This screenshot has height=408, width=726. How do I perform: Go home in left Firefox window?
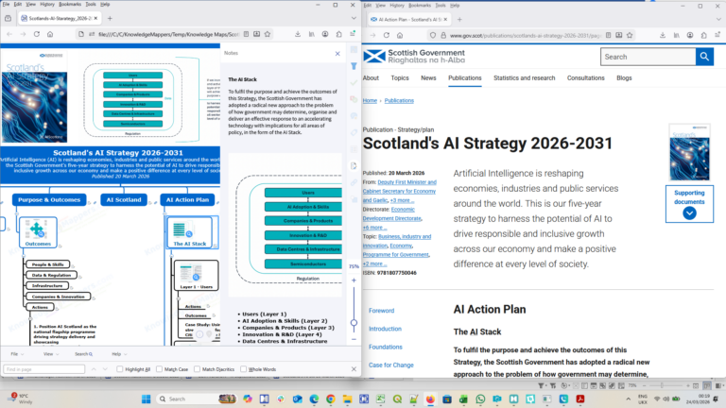point(50,34)
